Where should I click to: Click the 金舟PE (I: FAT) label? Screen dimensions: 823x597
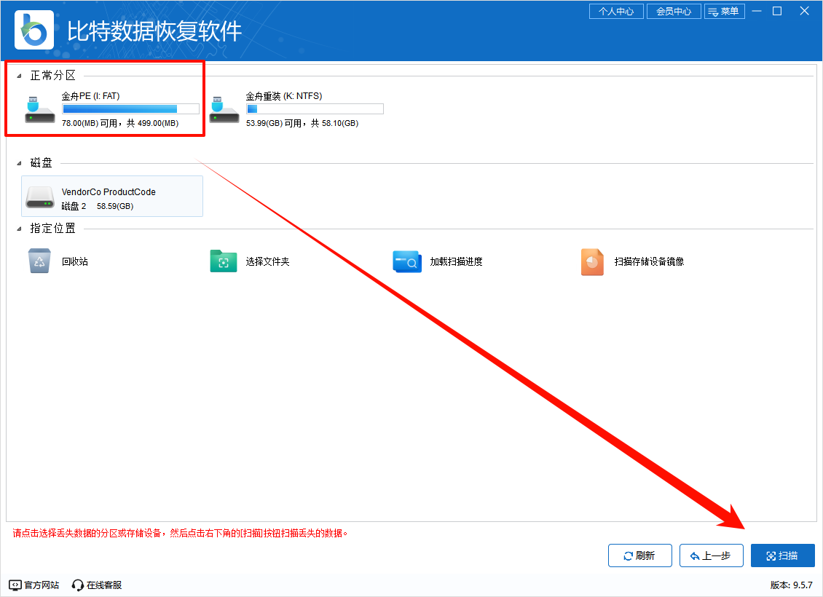tap(91, 96)
